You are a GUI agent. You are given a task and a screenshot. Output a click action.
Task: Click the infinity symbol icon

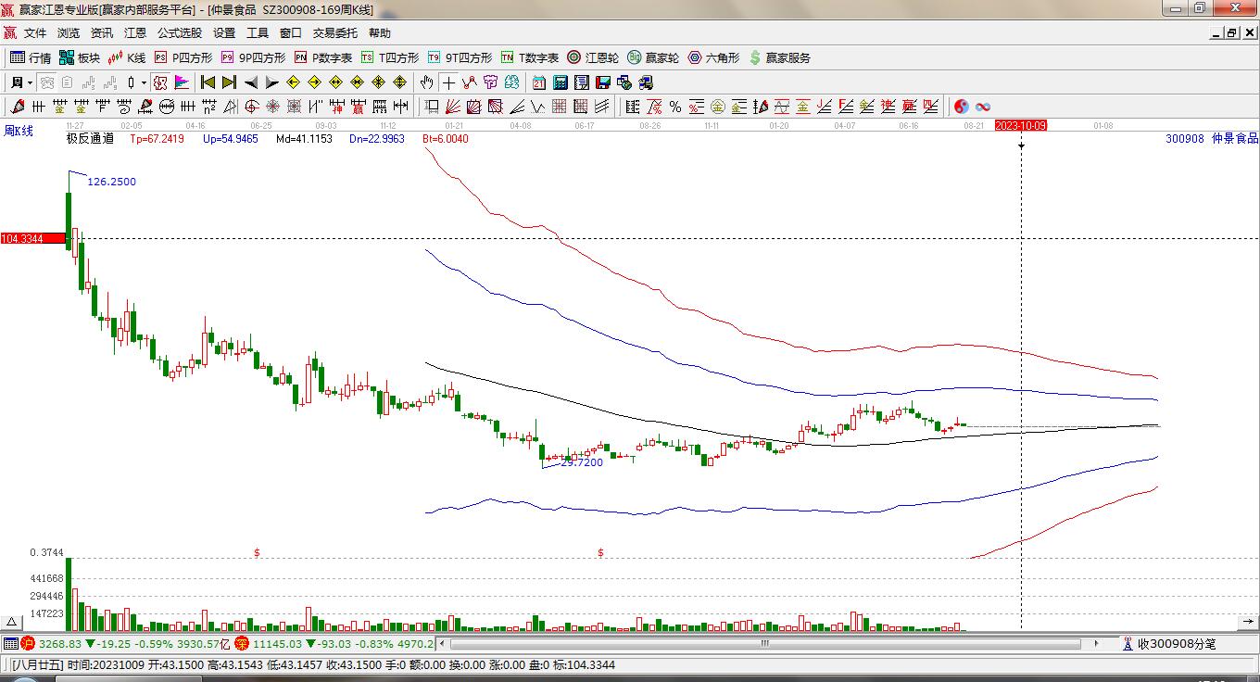pyautogui.click(x=983, y=107)
